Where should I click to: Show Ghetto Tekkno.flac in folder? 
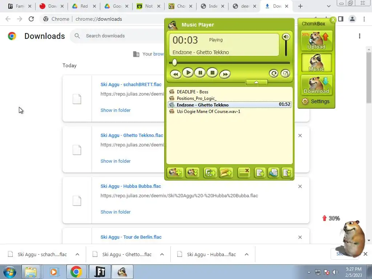(x=116, y=161)
